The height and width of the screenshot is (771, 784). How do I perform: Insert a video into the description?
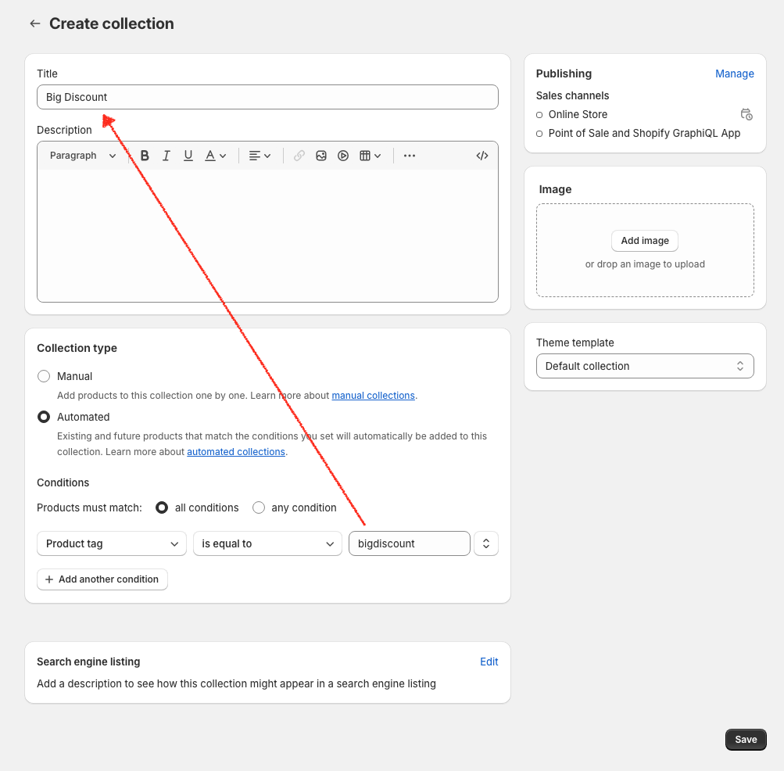[343, 156]
